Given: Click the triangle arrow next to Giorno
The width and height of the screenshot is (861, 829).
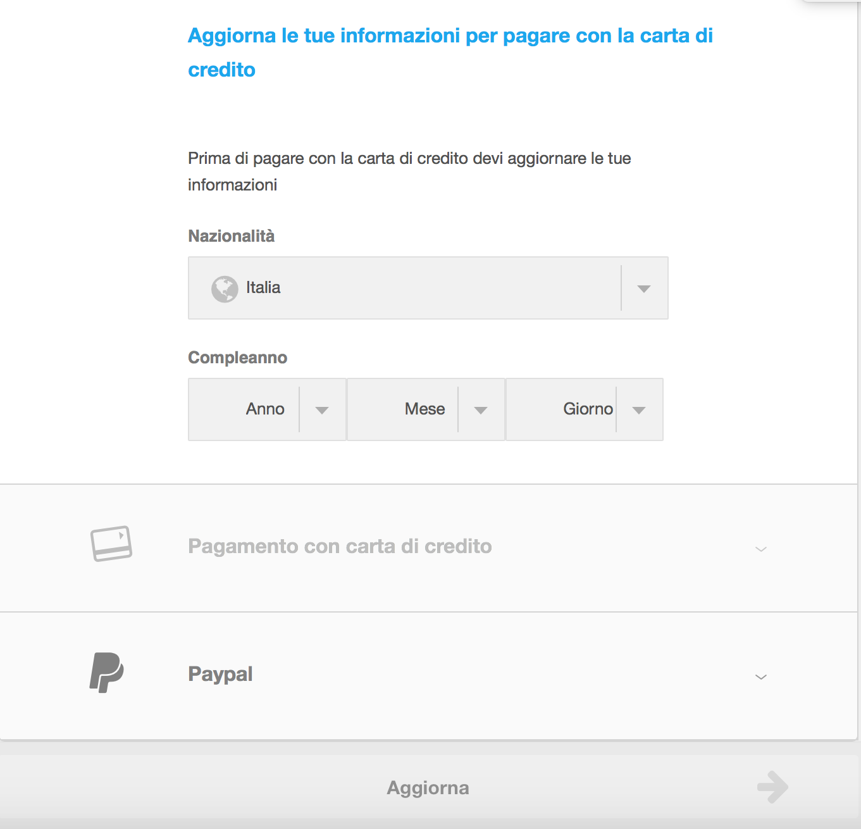Looking at the screenshot, I should click(x=639, y=410).
